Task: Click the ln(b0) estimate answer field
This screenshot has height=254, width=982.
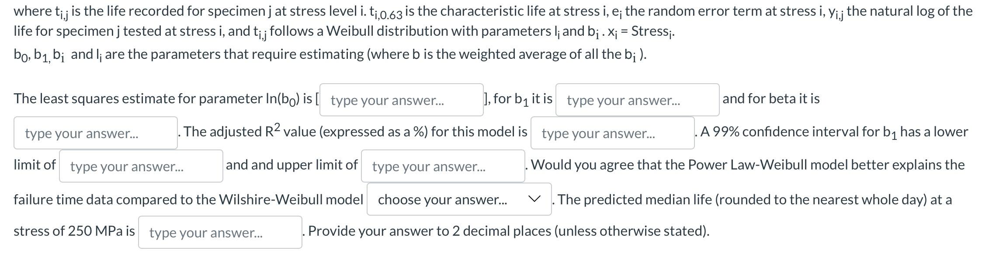Action: tap(401, 100)
